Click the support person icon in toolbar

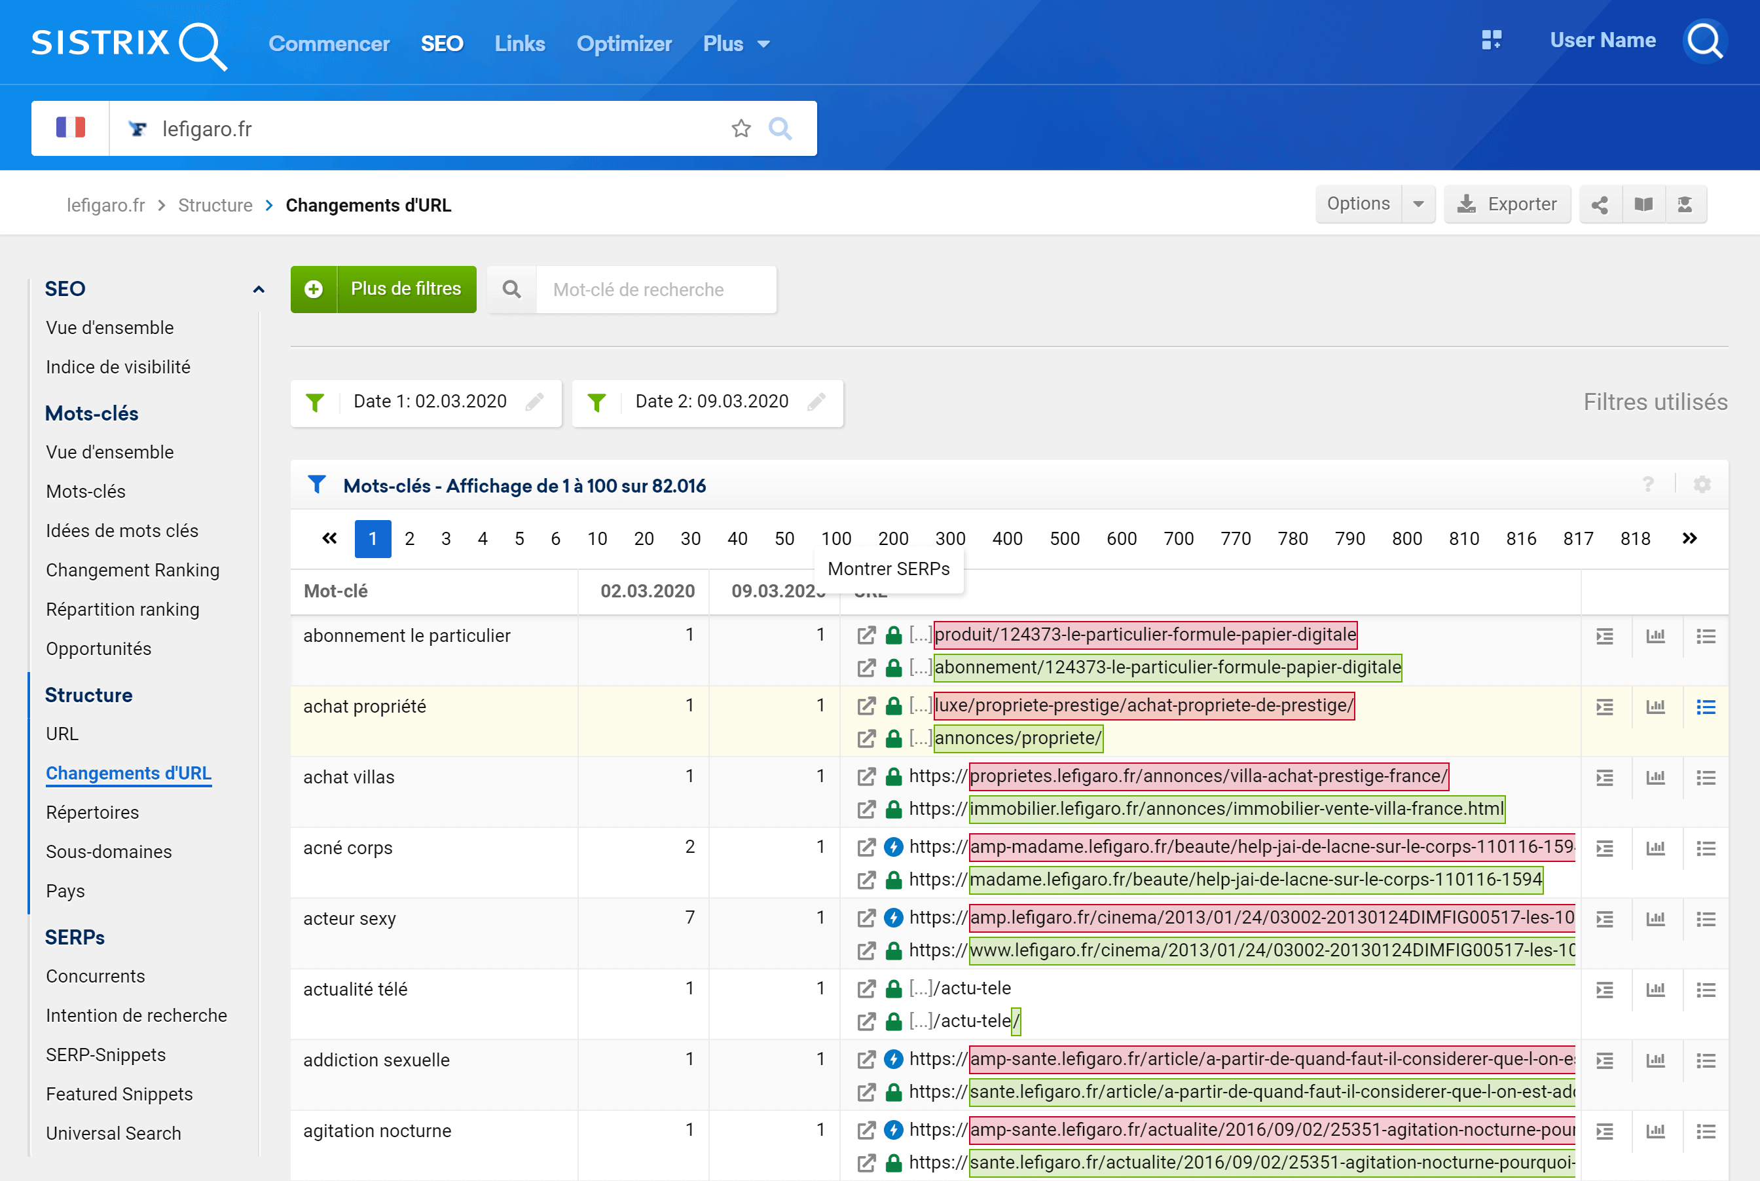[1685, 205]
